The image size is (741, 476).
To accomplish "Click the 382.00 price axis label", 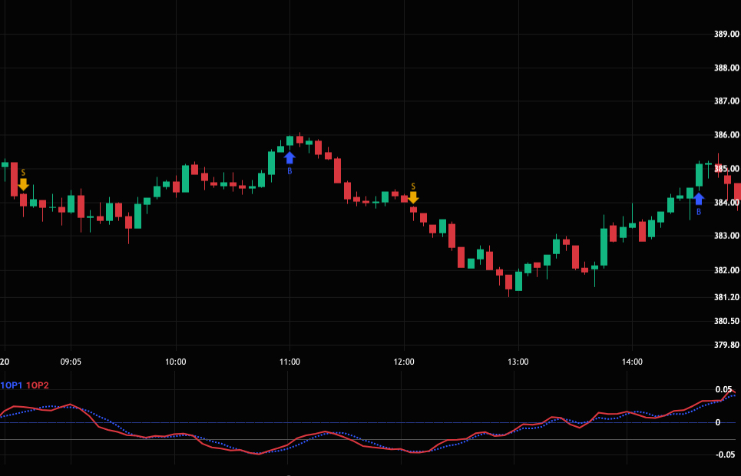I will point(726,270).
